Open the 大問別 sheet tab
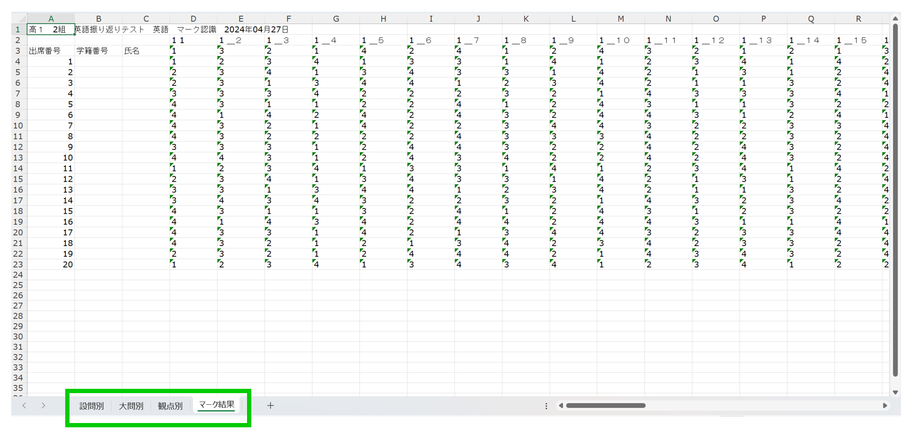917x438 pixels. (x=131, y=406)
